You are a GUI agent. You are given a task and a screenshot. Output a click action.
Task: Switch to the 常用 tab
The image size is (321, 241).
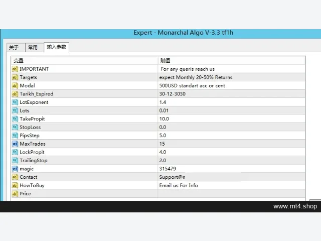(x=35, y=48)
